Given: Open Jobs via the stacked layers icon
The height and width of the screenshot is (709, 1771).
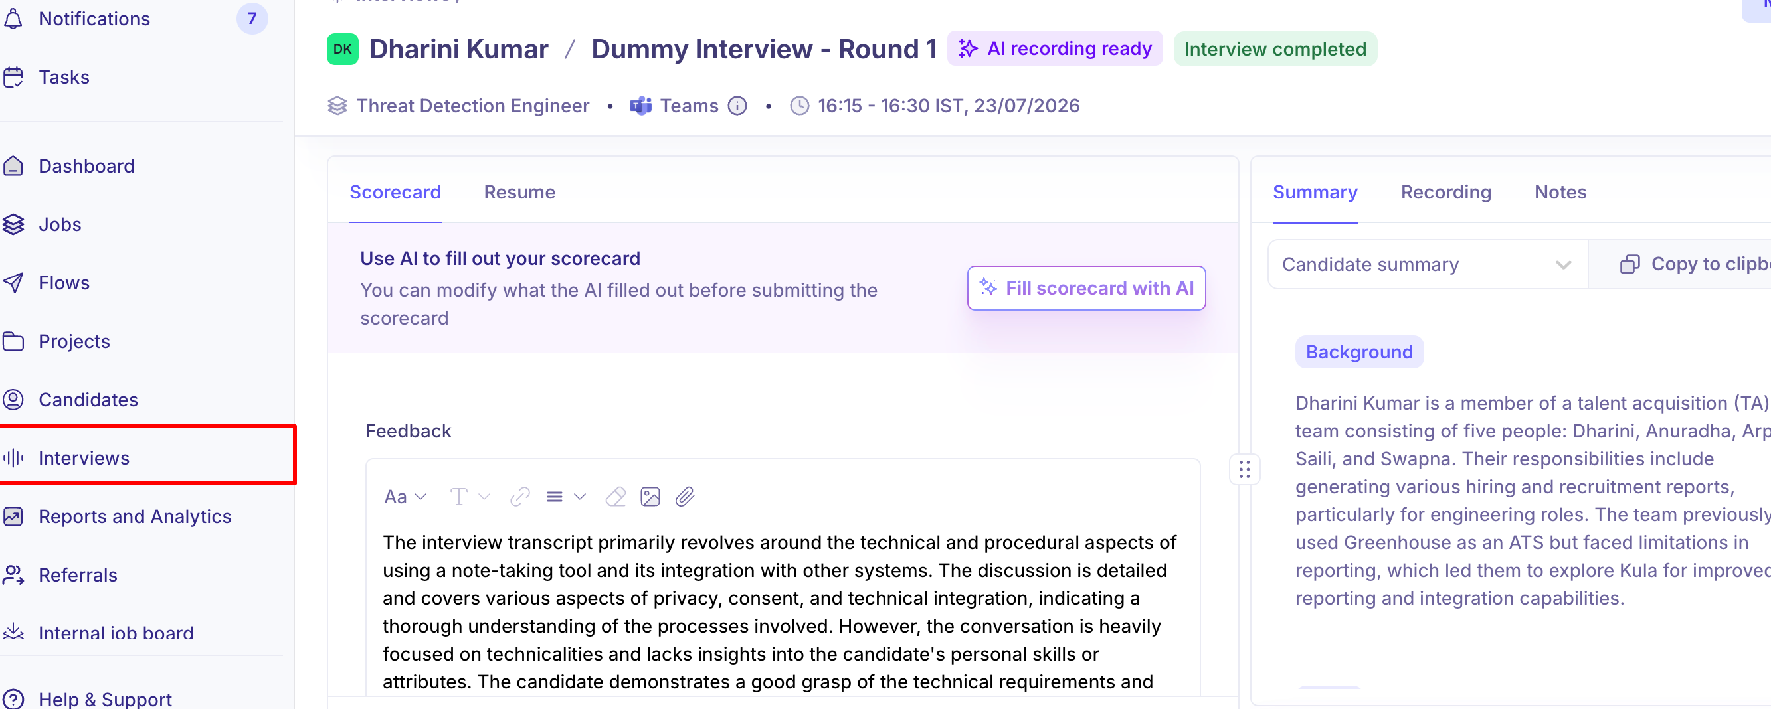Looking at the screenshot, I should (13, 224).
